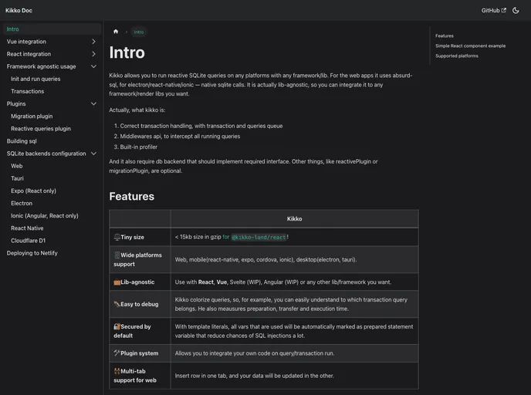Open the Cloudflare D1 page

coord(28,241)
